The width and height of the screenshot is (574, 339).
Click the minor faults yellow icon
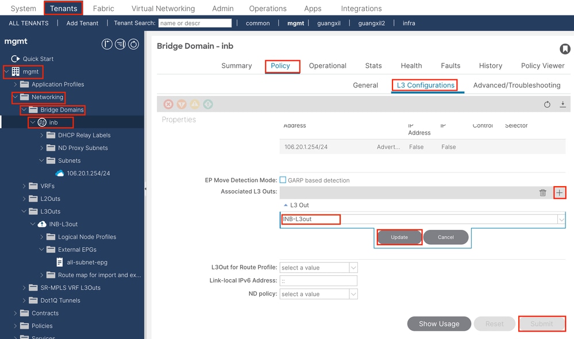click(x=195, y=105)
